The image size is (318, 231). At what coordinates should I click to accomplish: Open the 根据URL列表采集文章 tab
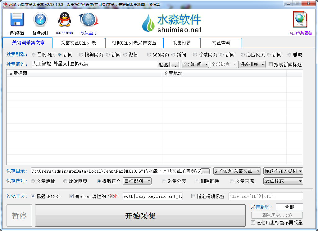(x=134, y=43)
